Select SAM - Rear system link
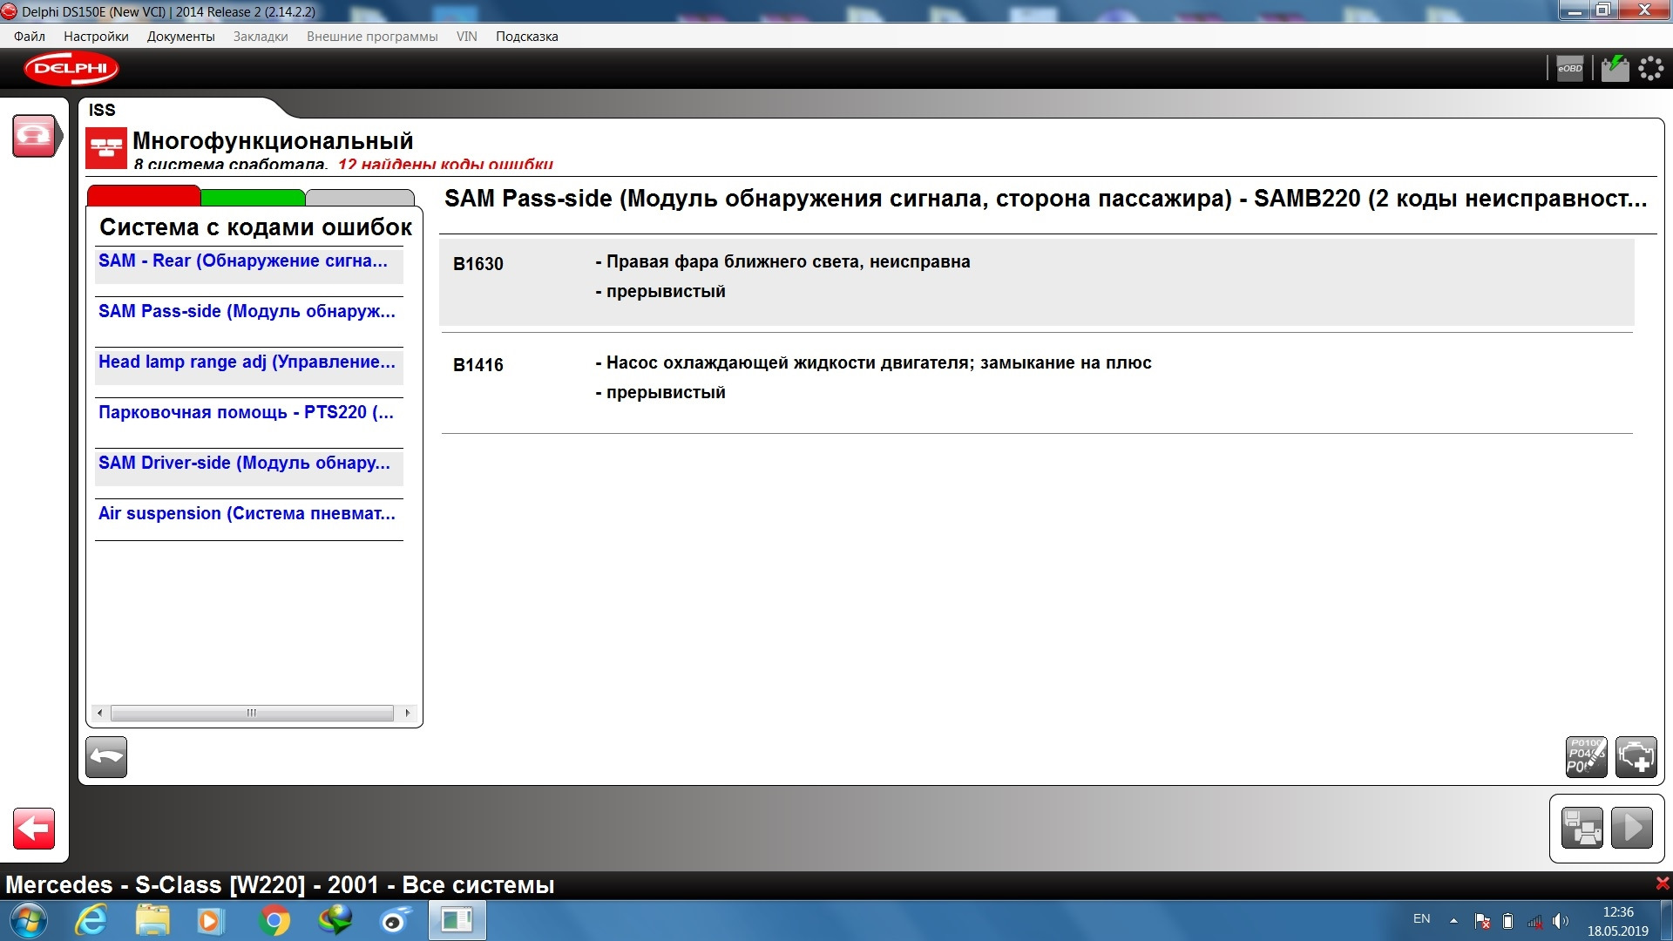This screenshot has height=941, width=1673. pos(242,261)
